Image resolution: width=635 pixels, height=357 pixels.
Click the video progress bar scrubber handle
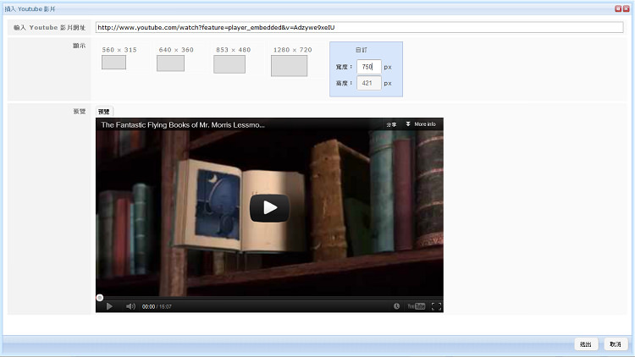click(100, 298)
